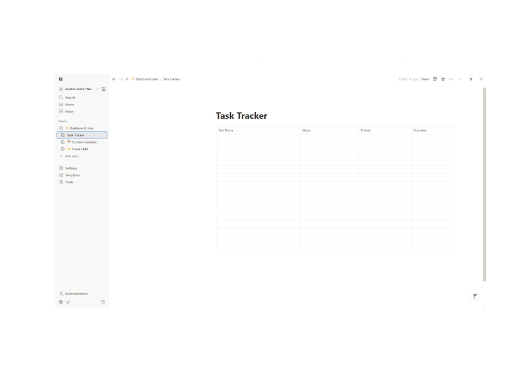519x389 pixels.
Task: Navigate forward with the right arrow
Action: click(x=121, y=79)
